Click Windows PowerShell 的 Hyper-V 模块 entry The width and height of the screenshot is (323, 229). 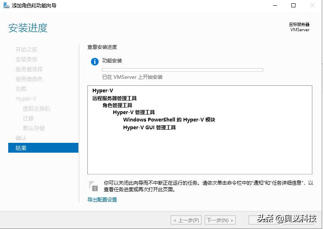tap(169, 120)
